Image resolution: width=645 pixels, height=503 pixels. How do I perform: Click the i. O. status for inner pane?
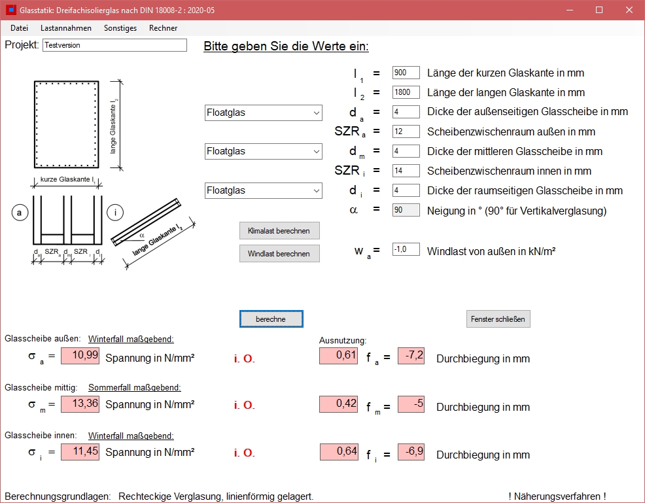245,453
